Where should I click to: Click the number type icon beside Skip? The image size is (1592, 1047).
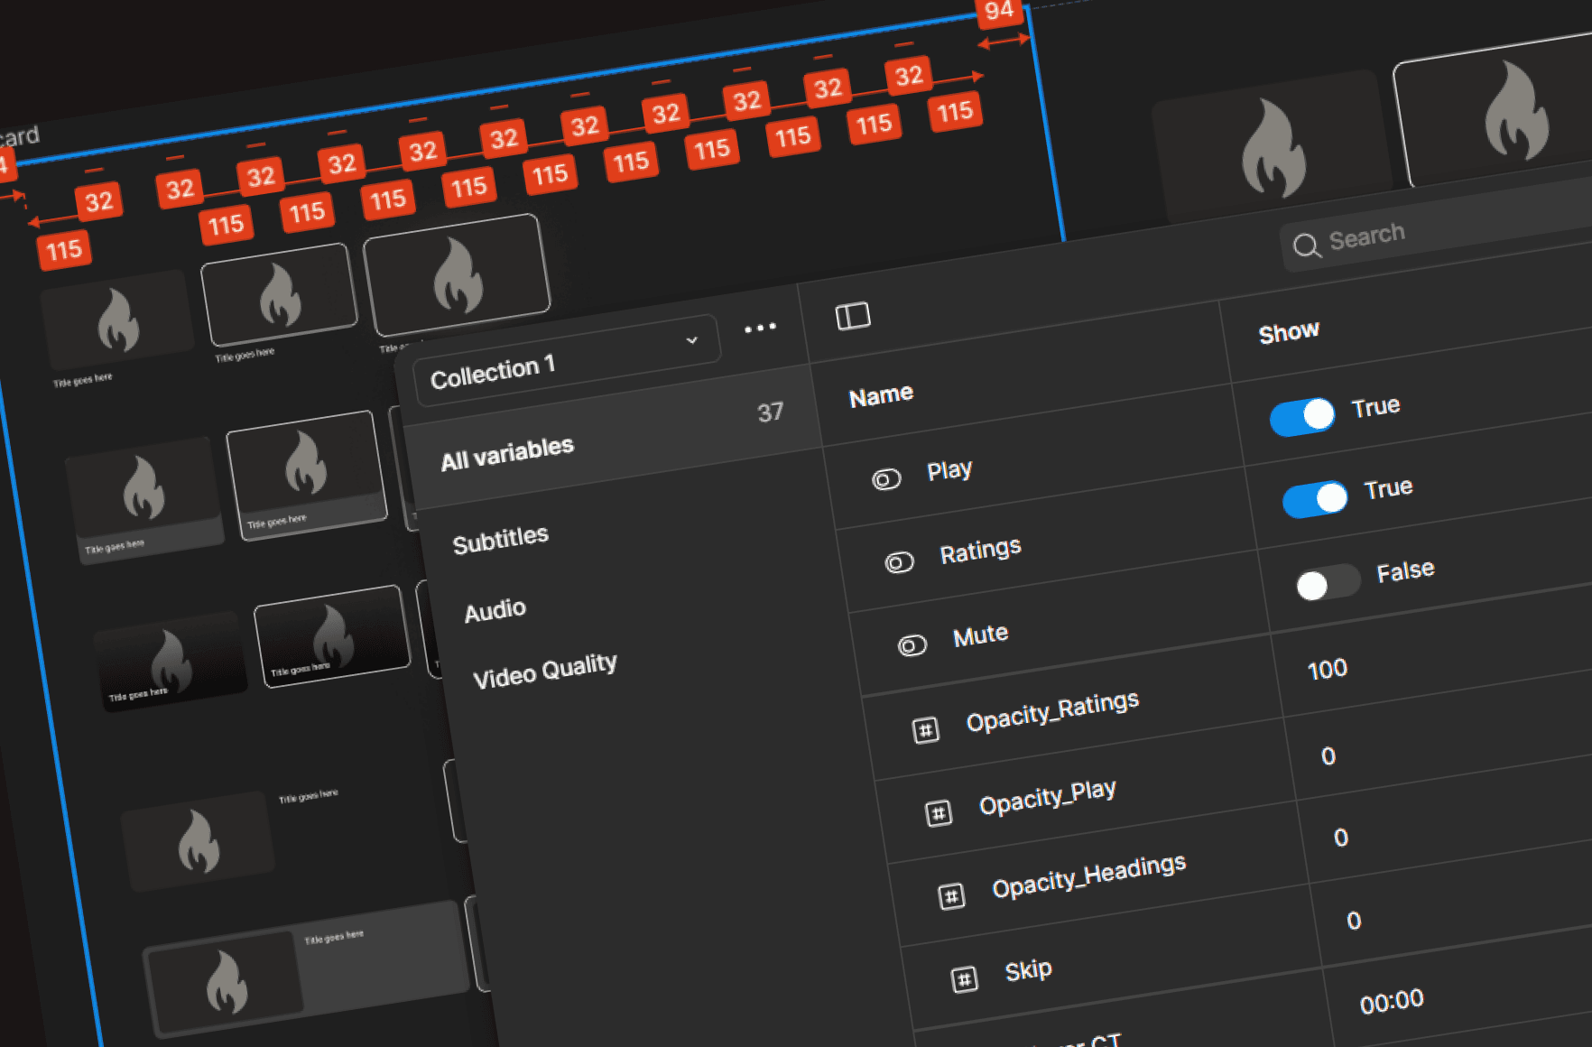pyautogui.click(x=964, y=979)
